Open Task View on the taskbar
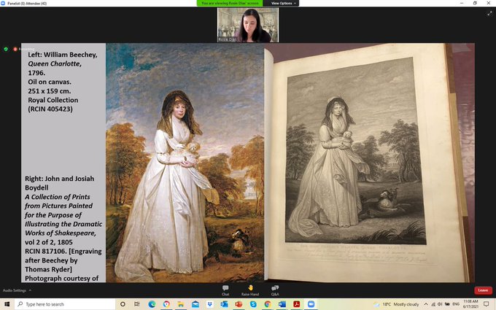Viewport: 496px width, 310px height. (136, 304)
